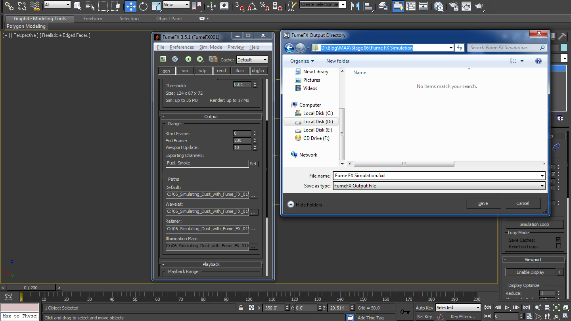Toggle the Layer Manager toolbar button
This screenshot has height=321, width=571.
[x=383, y=6]
